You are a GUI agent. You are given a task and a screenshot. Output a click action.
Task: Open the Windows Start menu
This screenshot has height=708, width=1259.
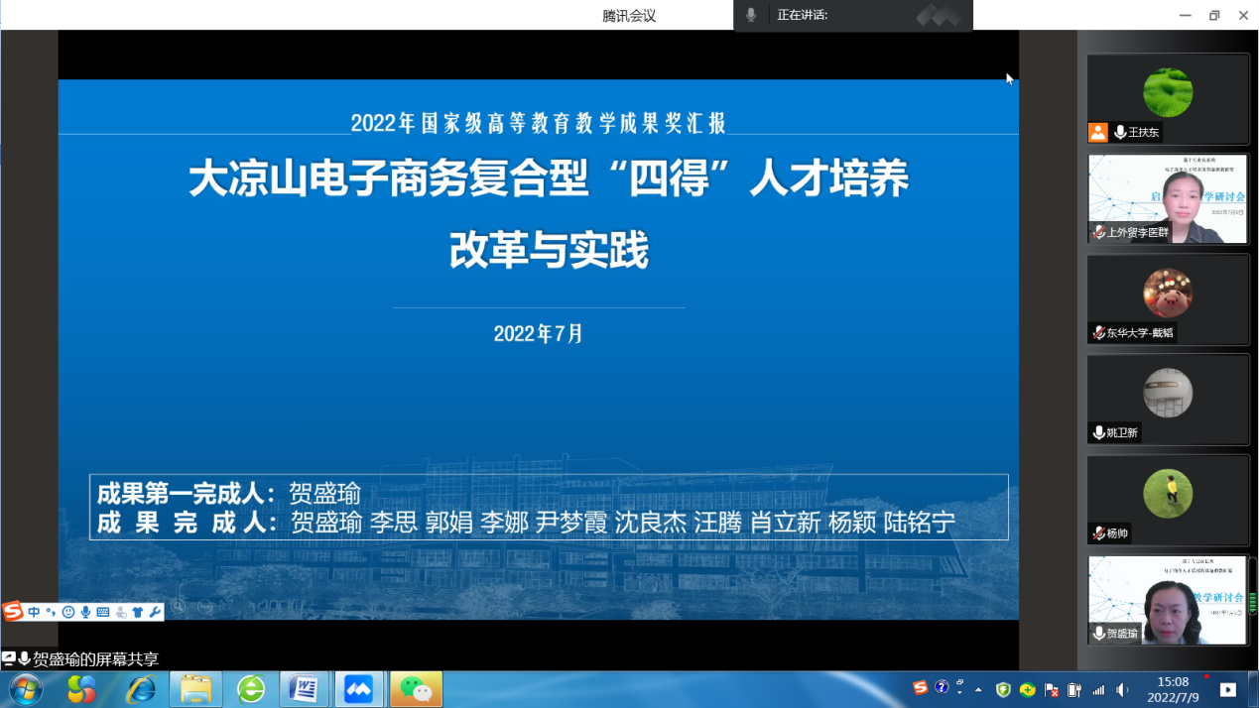(25, 688)
